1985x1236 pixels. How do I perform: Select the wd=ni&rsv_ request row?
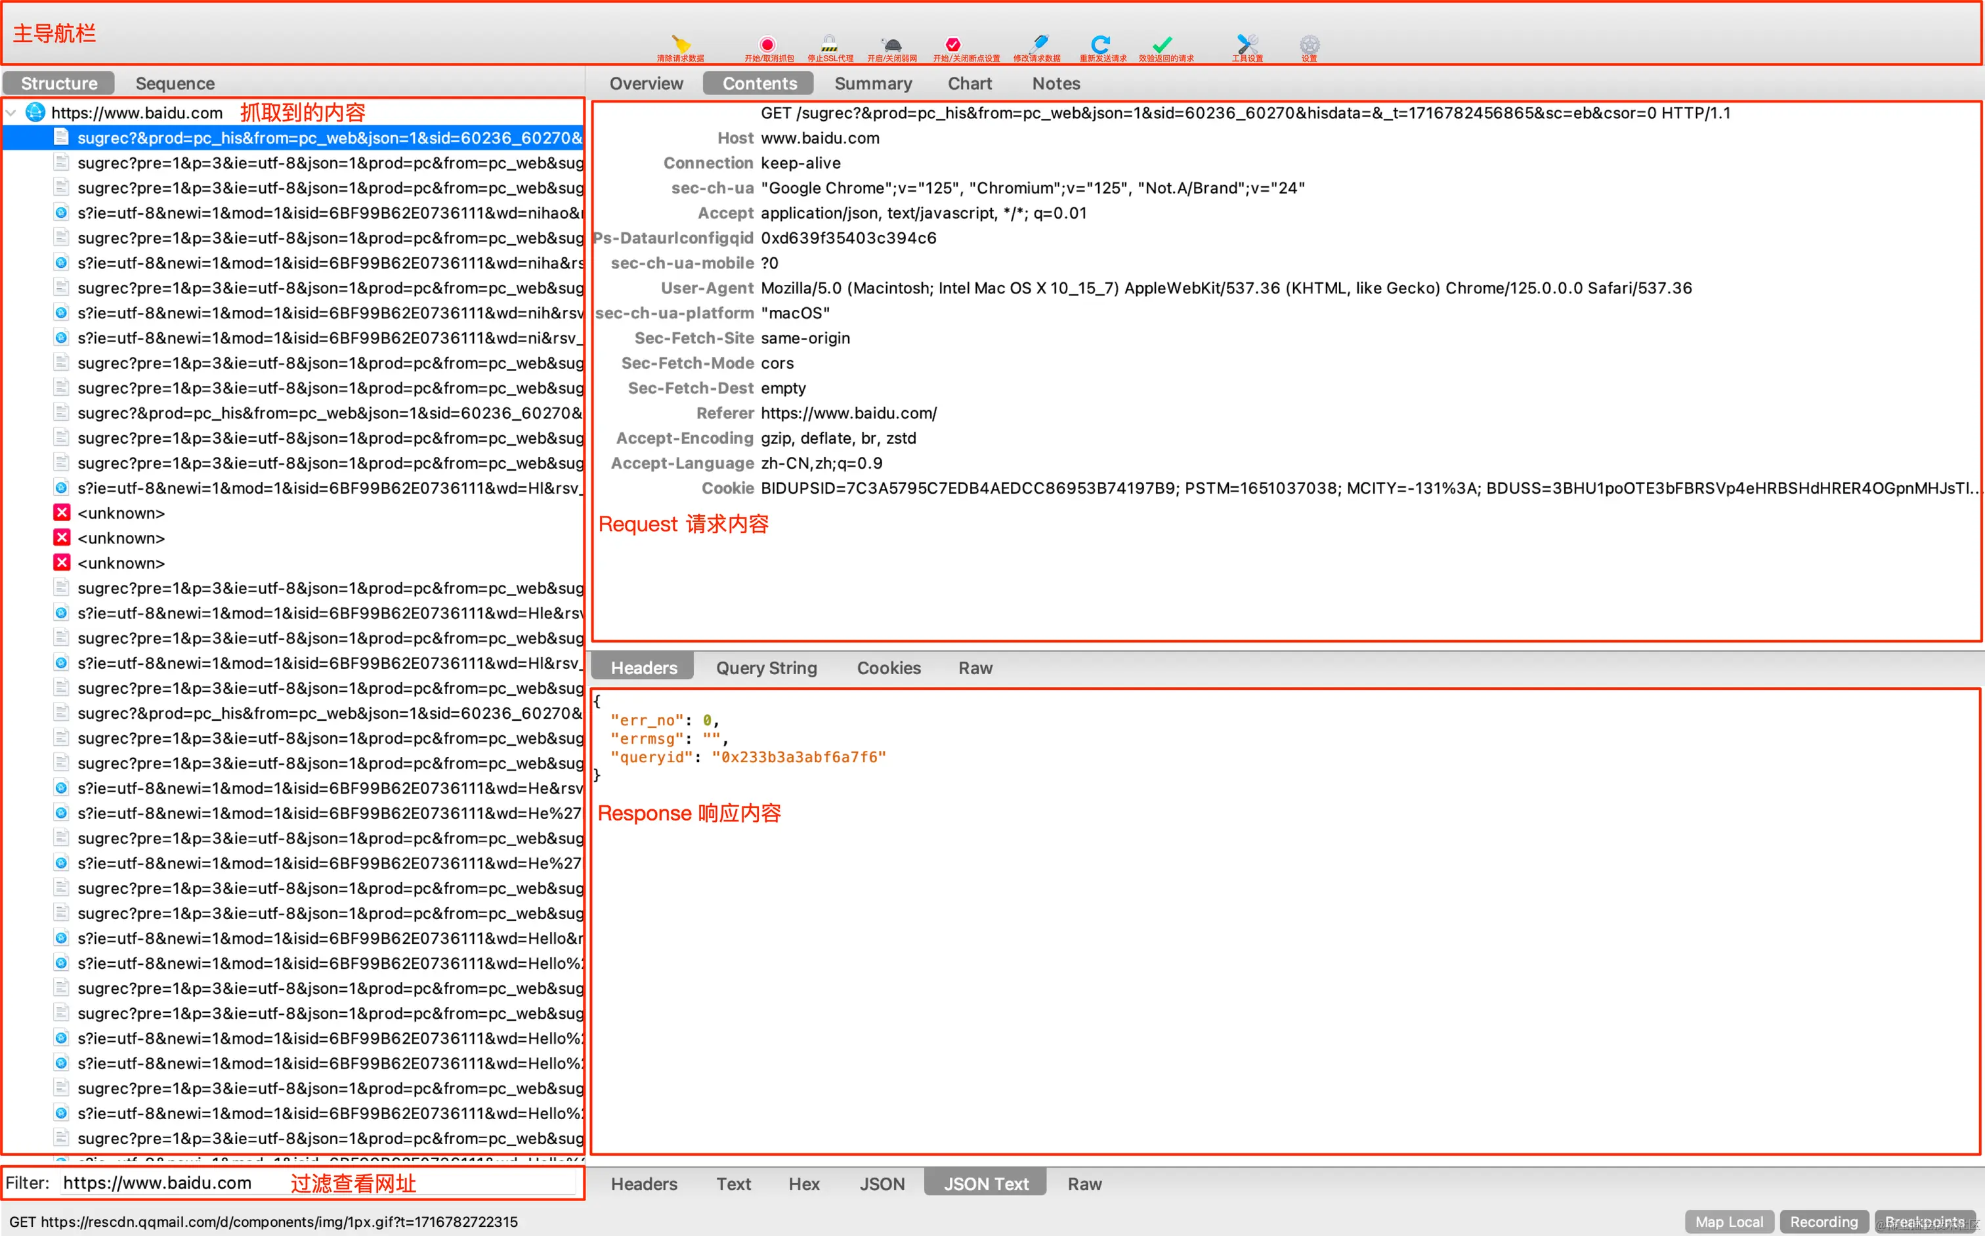(x=293, y=337)
